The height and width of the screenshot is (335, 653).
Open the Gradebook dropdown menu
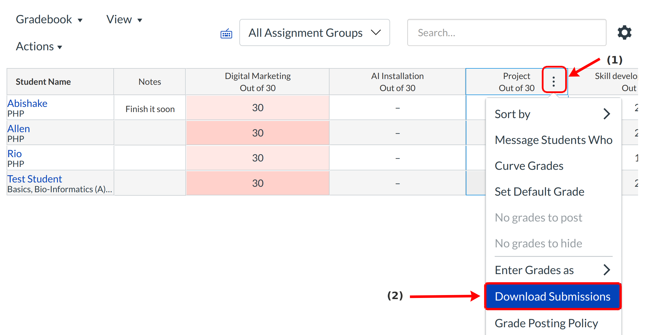[x=49, y=20]
